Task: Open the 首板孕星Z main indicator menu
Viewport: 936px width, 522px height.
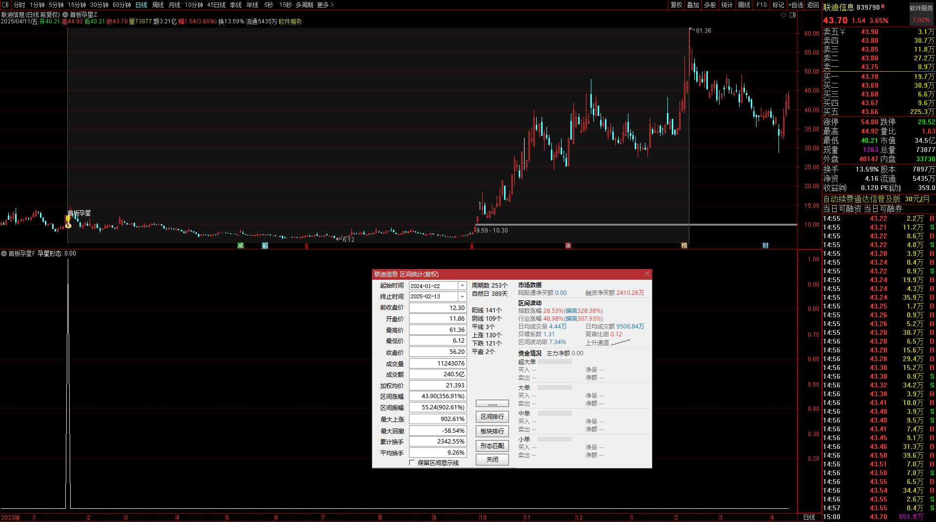Action: pyautogui.click(x=65, y=15)
